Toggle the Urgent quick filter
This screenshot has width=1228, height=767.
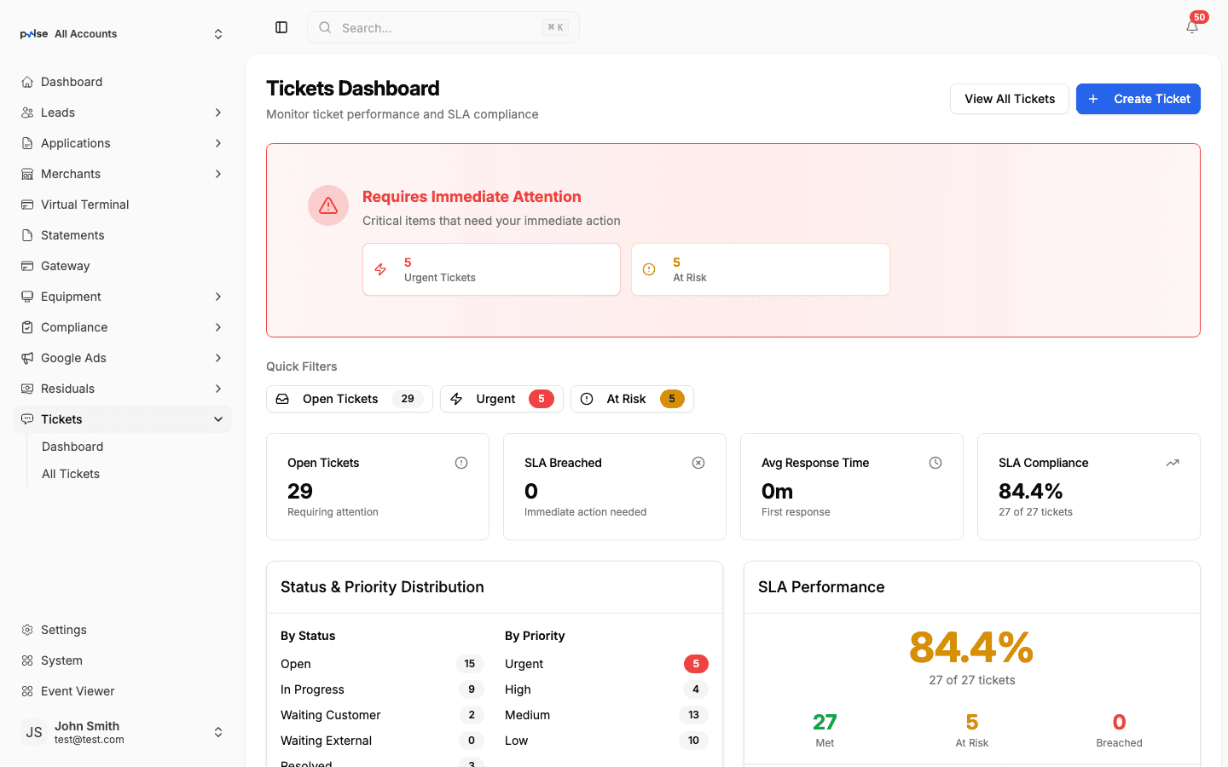[x=501, y=398]
